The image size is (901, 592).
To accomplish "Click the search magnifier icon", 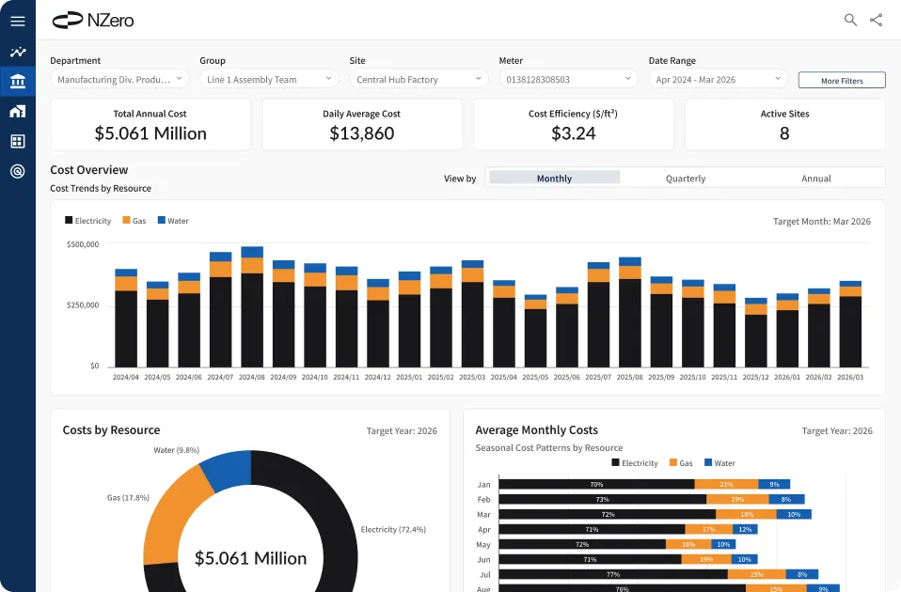I will pos(850,20).
